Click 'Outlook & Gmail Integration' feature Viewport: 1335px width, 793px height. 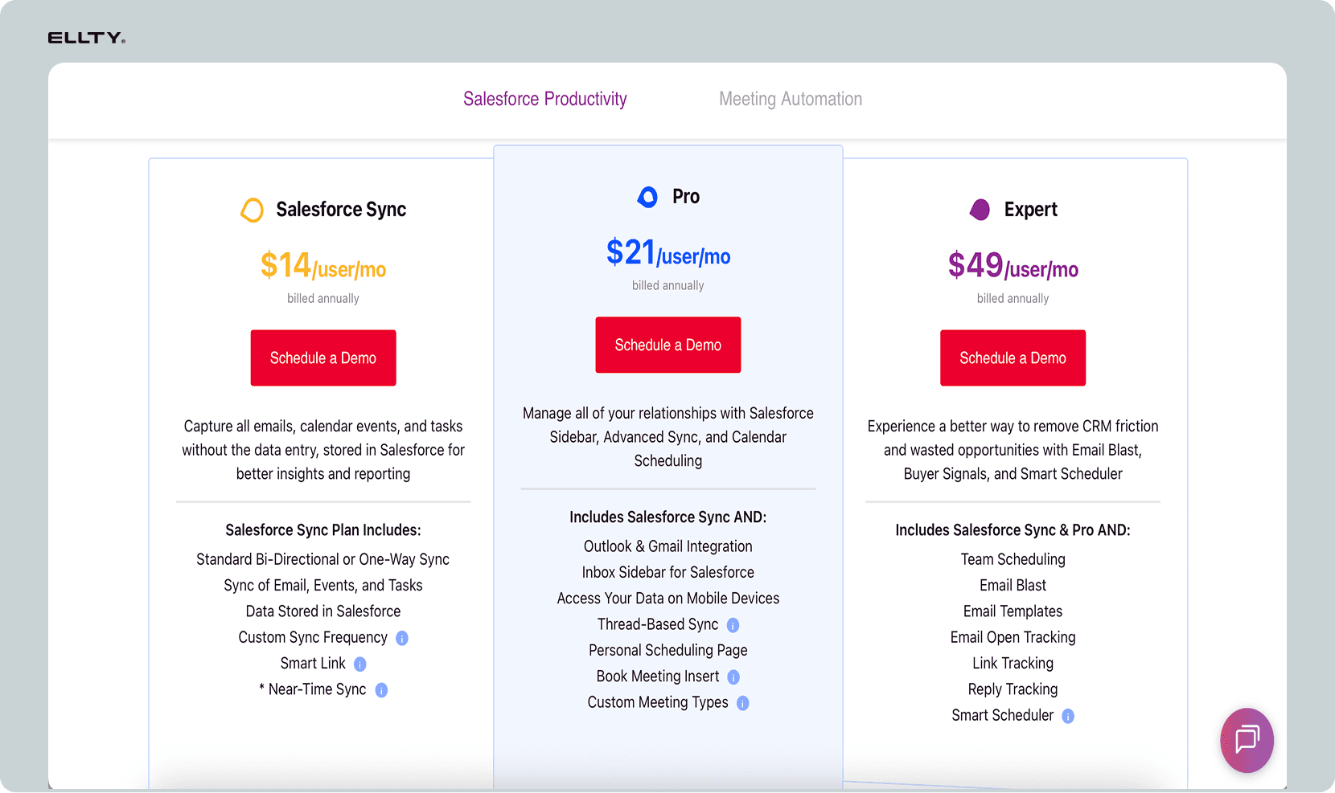tap(668, 546)
